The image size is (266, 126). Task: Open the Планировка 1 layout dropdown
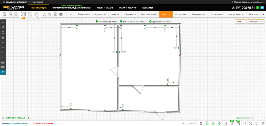(256, 21)
